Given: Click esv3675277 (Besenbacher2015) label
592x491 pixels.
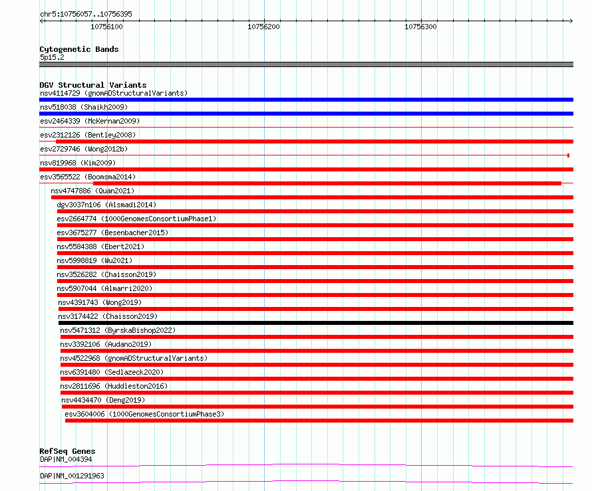Looking at the screenshot, I should 112,233.
